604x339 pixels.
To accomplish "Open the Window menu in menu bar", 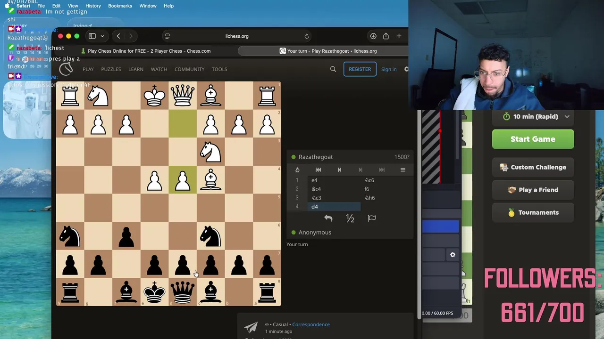I will pyautogui.click(x=148, y=6).
